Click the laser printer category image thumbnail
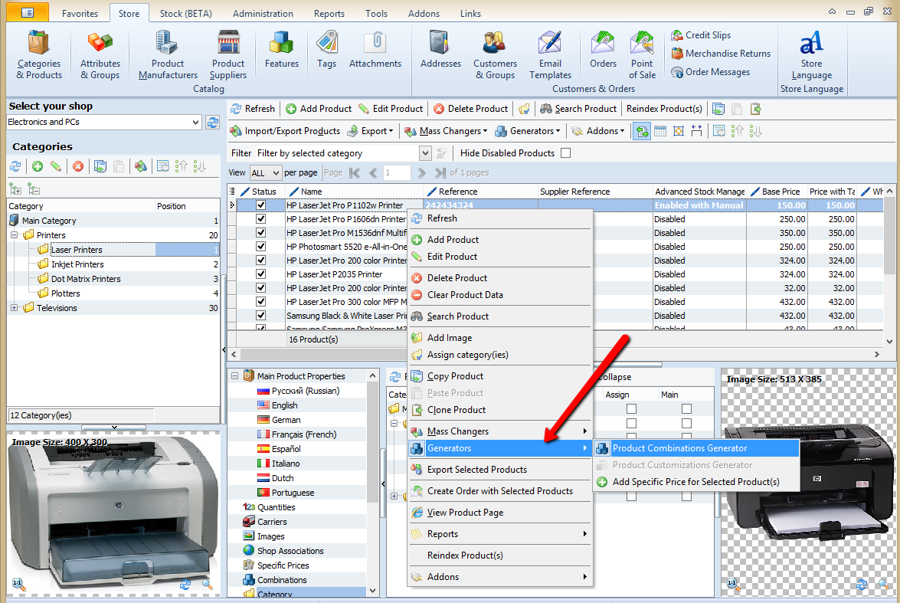 tap(113, 513)
